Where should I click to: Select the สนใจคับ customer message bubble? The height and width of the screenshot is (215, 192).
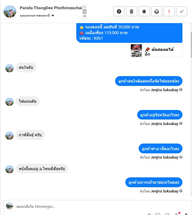[x=26, y=67]
